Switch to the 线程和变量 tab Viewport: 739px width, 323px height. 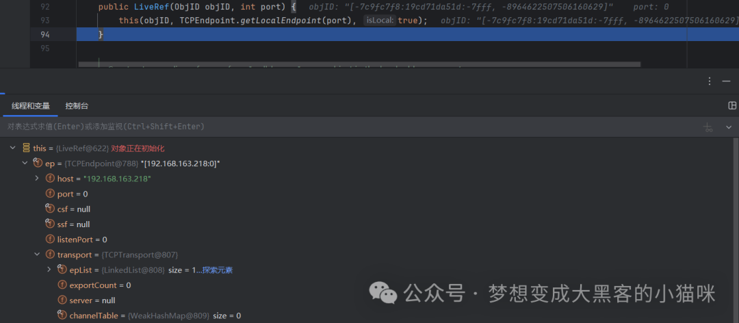coord(31,105)
